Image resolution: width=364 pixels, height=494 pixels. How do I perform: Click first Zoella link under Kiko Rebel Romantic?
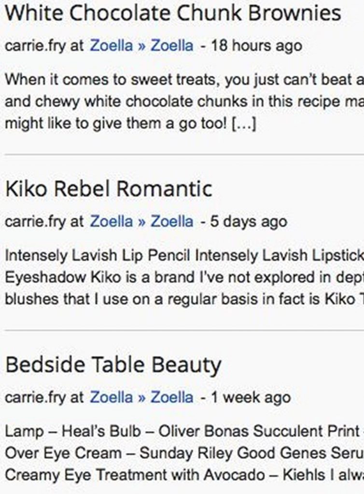pyautogui.click(x=111, y=221)
